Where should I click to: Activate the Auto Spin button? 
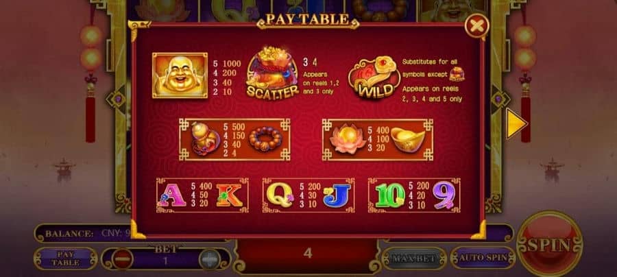click(x=483, y=258)
